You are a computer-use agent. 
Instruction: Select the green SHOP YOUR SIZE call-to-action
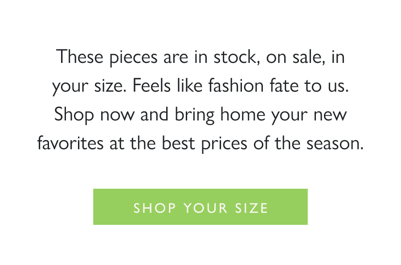(x=200, y=207)
